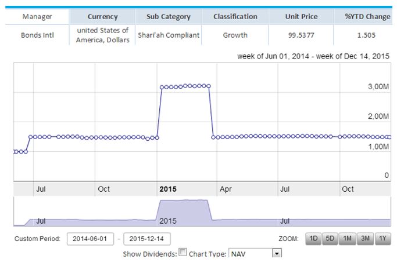Image resolution: width=397 pixels, height=266 pixels.
Task: Select the 3M zoom range
Action: [365, 239]
